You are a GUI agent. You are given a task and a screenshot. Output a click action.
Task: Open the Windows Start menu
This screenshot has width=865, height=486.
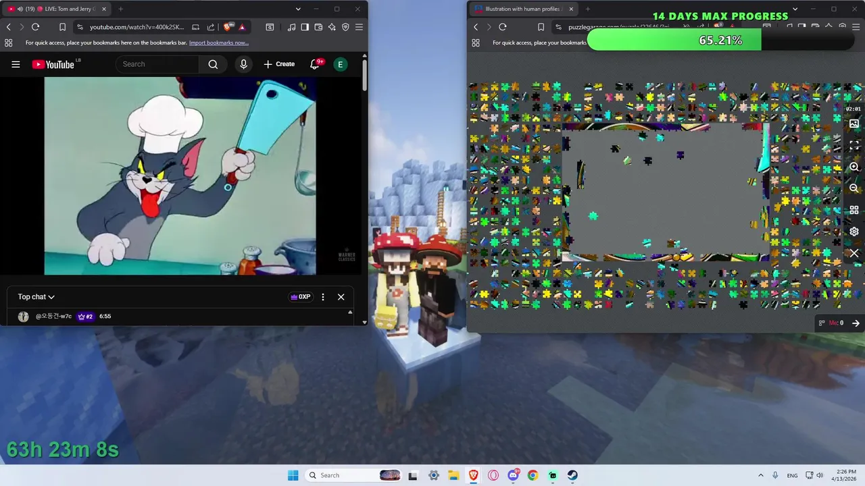click(x=293, y=475)
